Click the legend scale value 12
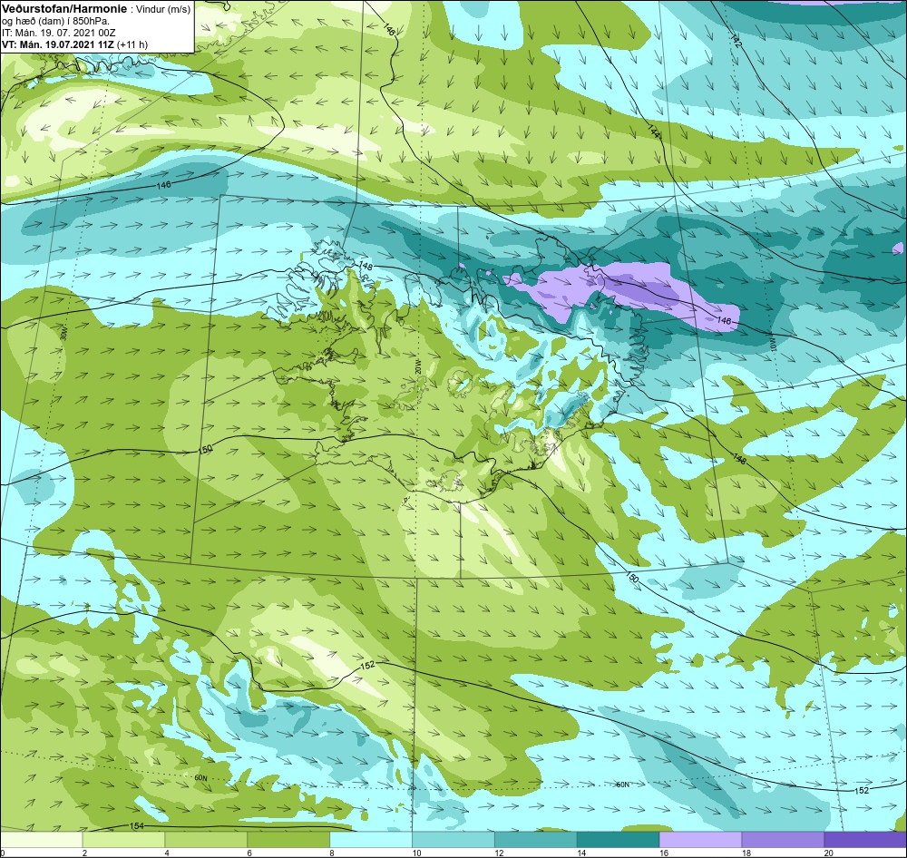The height and width of the screenshot is (858, 907). point(499,853)
